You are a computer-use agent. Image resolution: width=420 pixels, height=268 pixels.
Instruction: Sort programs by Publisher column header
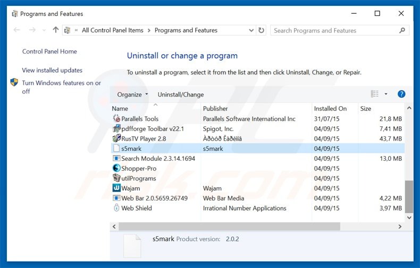[x=215, y=108]
